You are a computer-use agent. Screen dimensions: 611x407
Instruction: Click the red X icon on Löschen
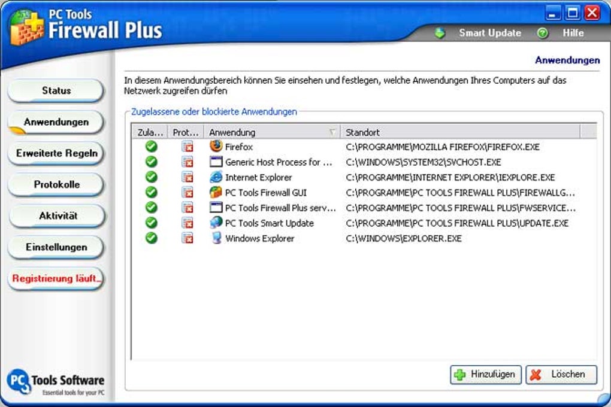pos(536,375)
